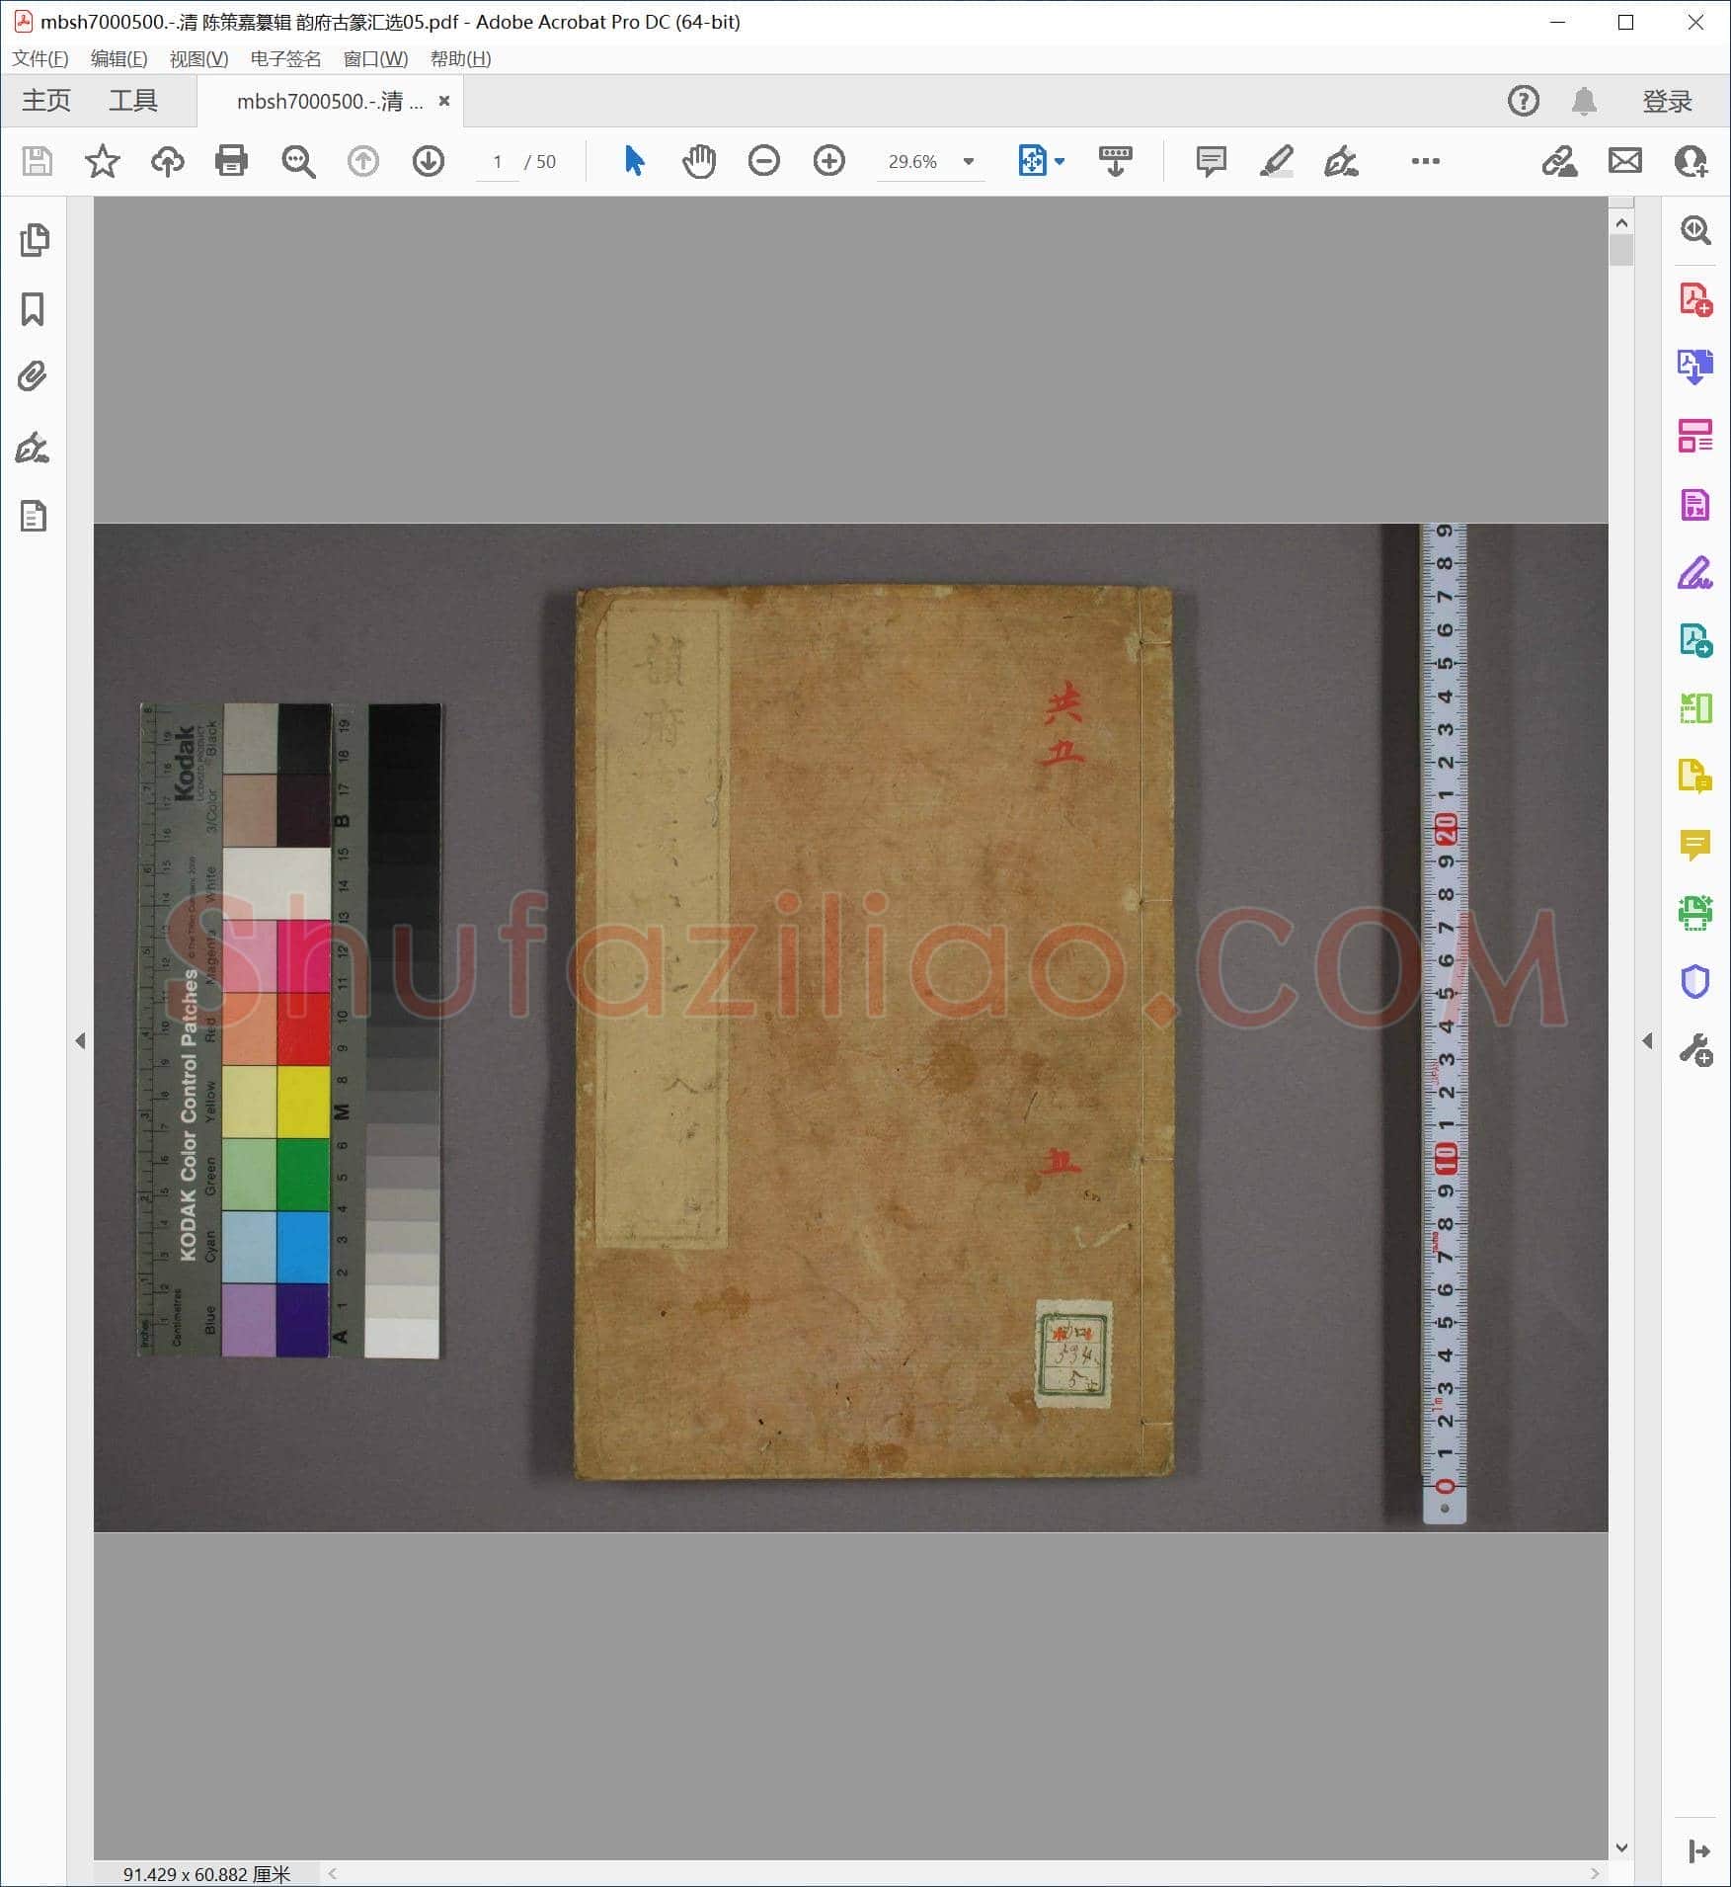
Task: Click the Print file icon
Action: point(231,161)
